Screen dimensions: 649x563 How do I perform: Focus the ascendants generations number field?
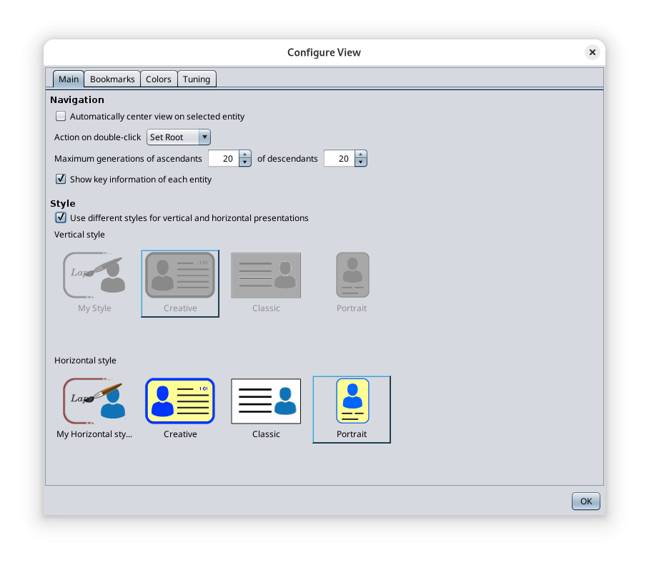pyautogui.click(x=224, y=158)
